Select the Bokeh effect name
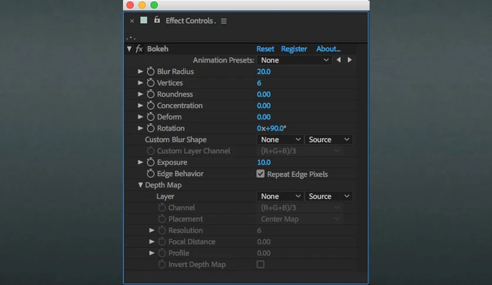 158,49
